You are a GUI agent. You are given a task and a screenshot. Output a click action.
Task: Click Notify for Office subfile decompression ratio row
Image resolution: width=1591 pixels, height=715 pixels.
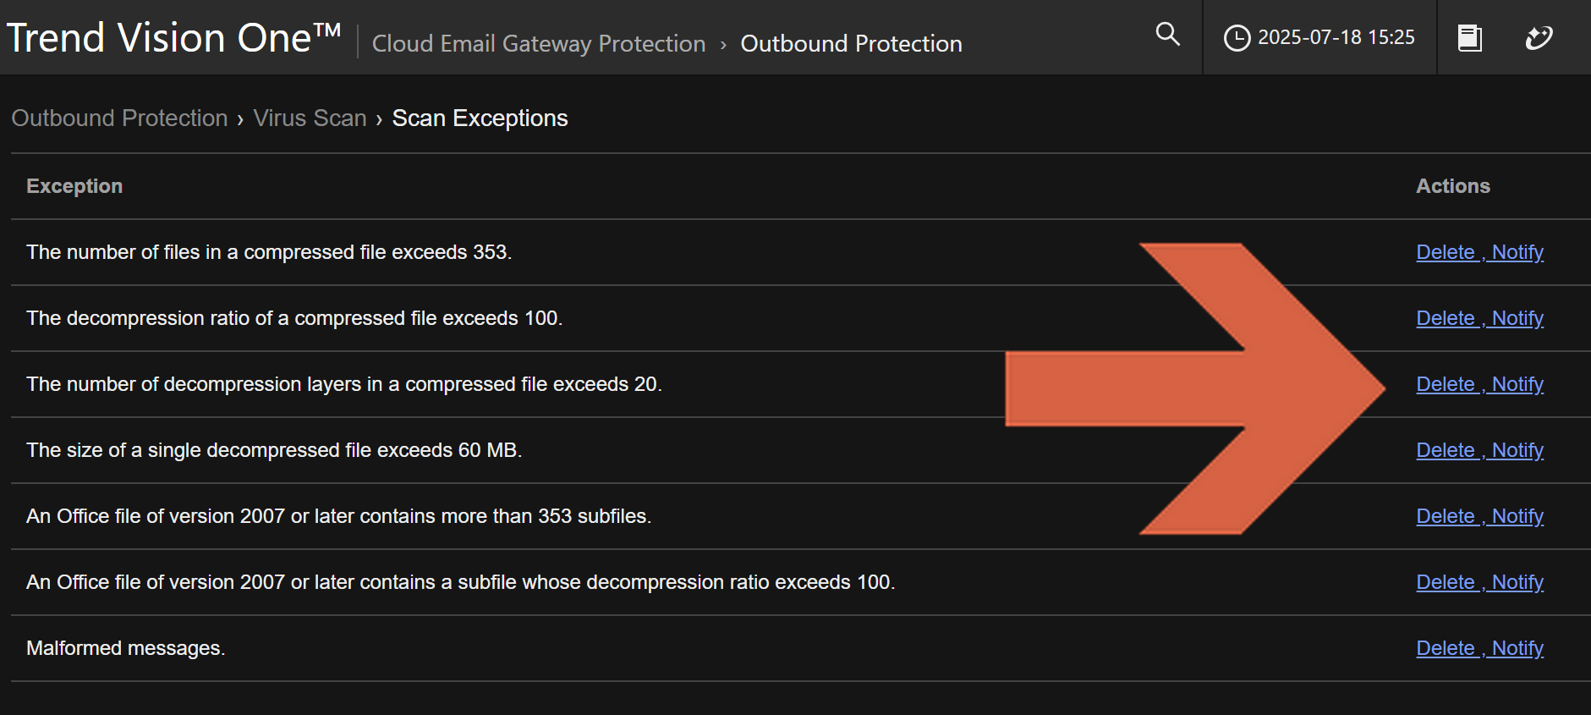point(1517,582)
